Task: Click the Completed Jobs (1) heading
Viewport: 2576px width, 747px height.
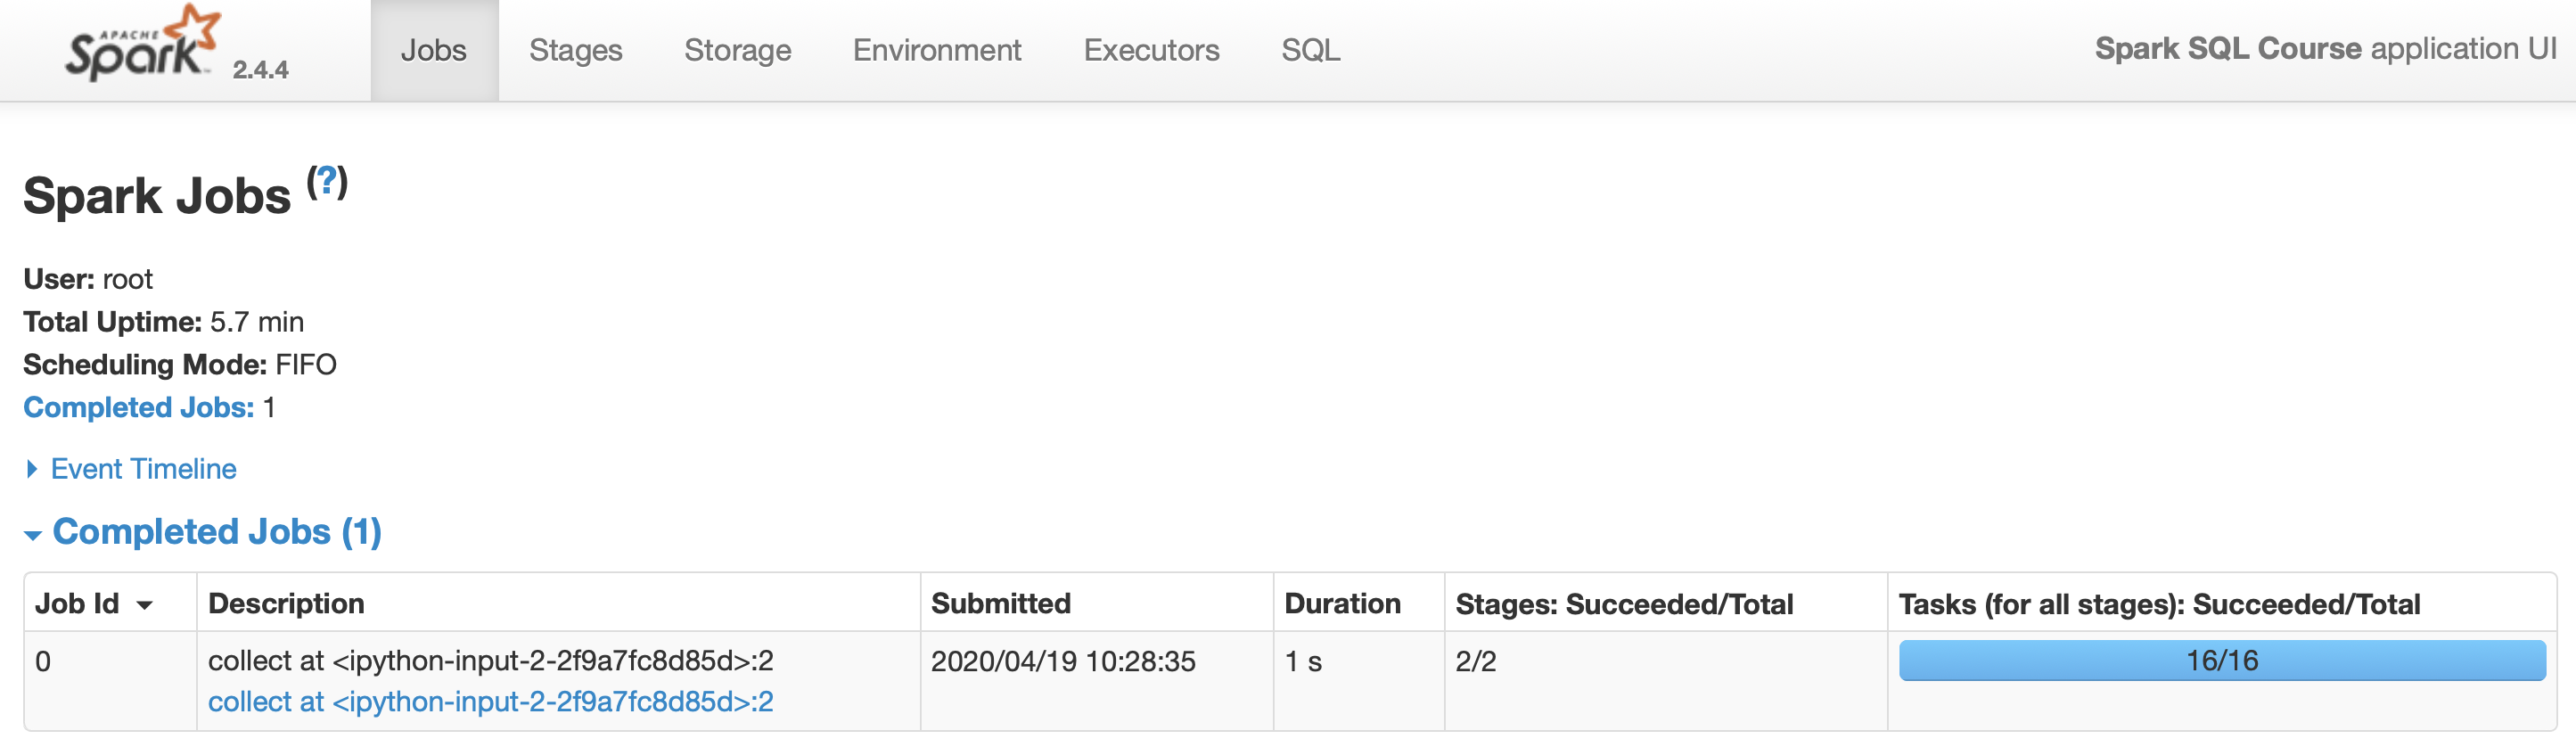Action: tap(217, 532)
